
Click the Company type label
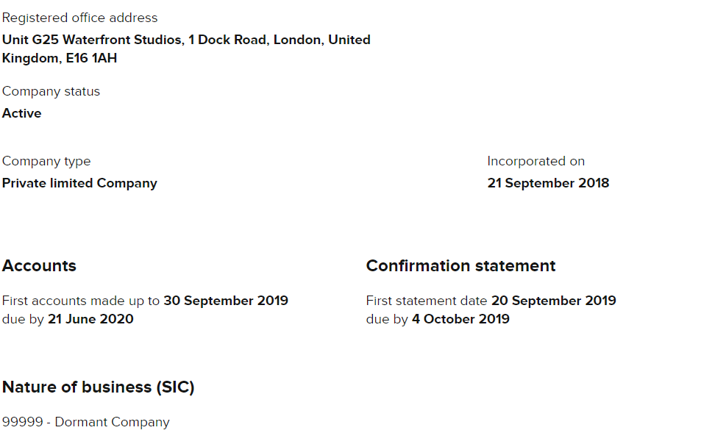(x=46, y=161)
